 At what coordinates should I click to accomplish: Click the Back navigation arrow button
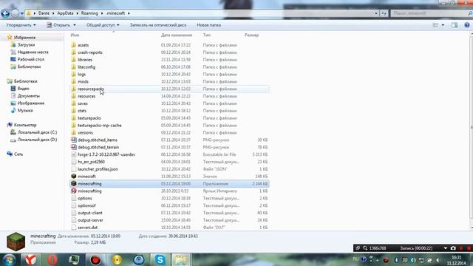[x=5, y=13]
